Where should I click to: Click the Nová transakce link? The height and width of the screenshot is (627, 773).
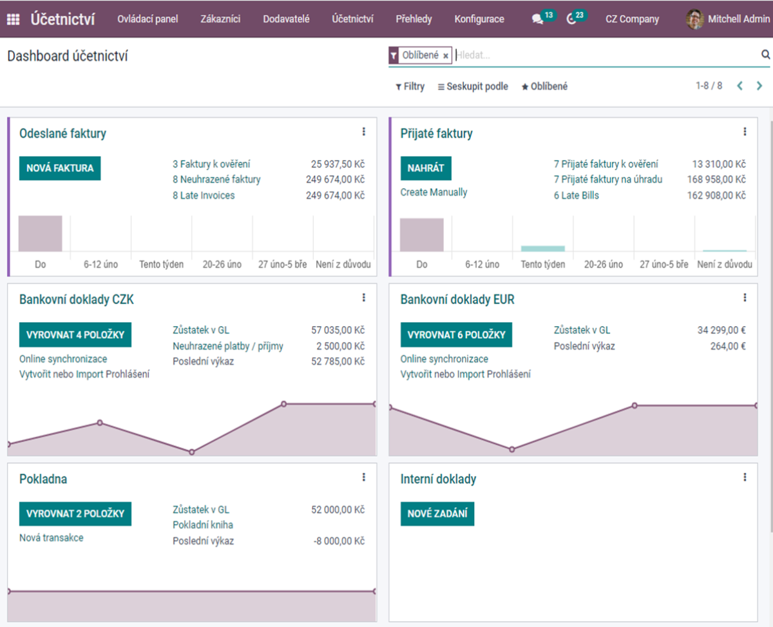tap(51, 537)
